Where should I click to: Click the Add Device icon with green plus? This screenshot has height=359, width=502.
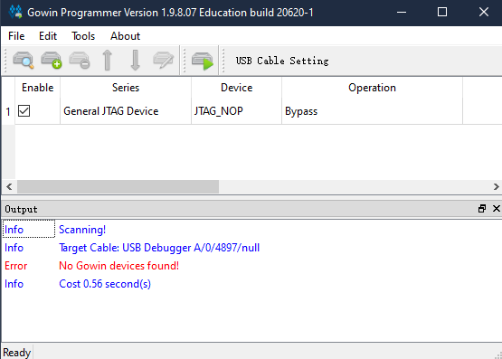(x=52, y=61)
